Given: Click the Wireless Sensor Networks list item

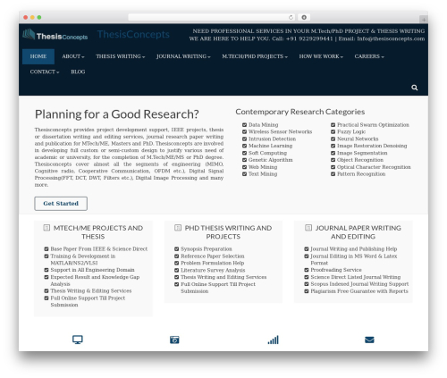Looking at the screenshot, I should point(280,131).
